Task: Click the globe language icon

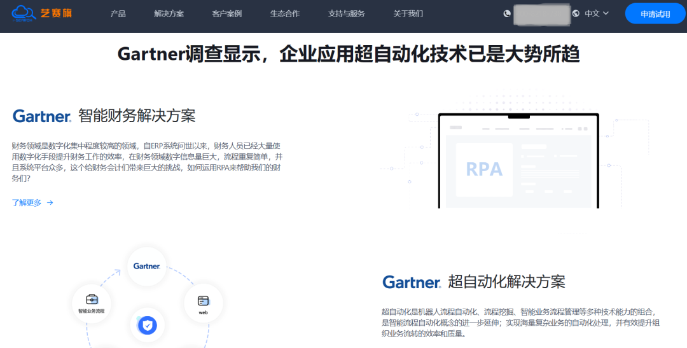Action: (576, 13)
